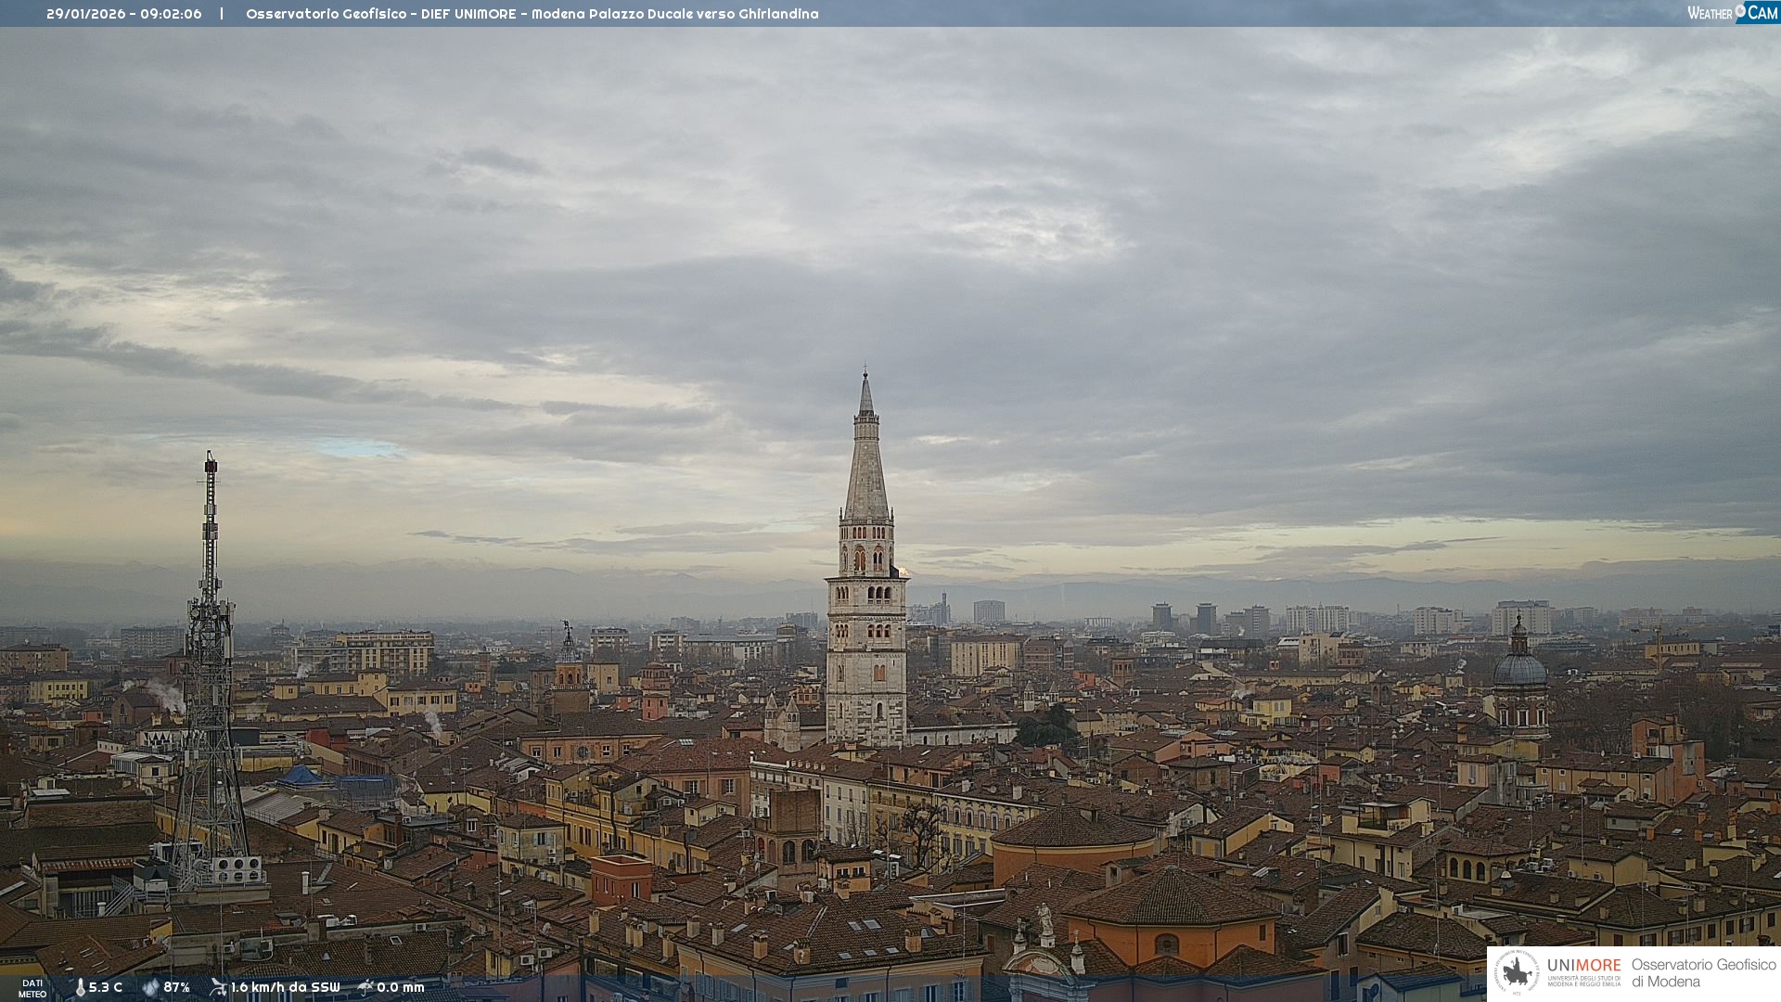Click the WeatherCam logo

click(x=1732, y=12)
